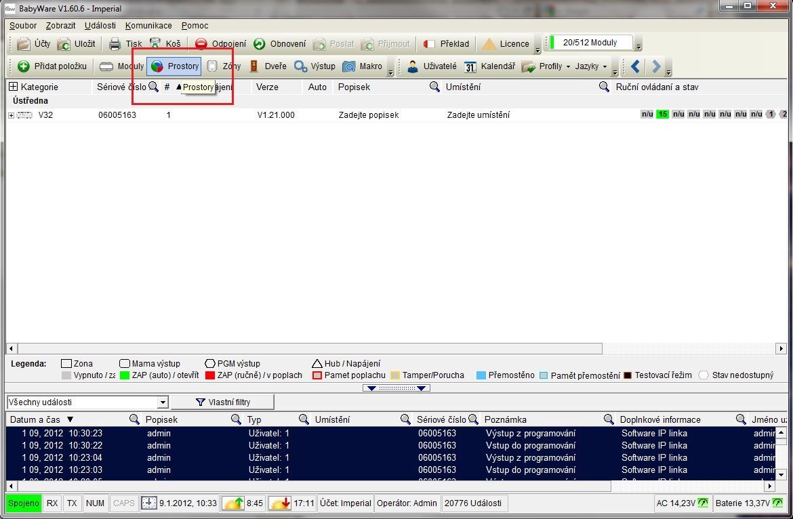This screenshot has height=519, width=793.
Task: Expand the V32 tree row
Action: point(11,115)
